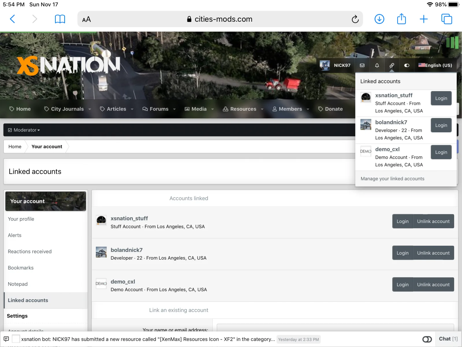Select Linked accounts in sidebar
Image resolution: width=462 pixels, height=347 pixels.
(x=46, y=300)
